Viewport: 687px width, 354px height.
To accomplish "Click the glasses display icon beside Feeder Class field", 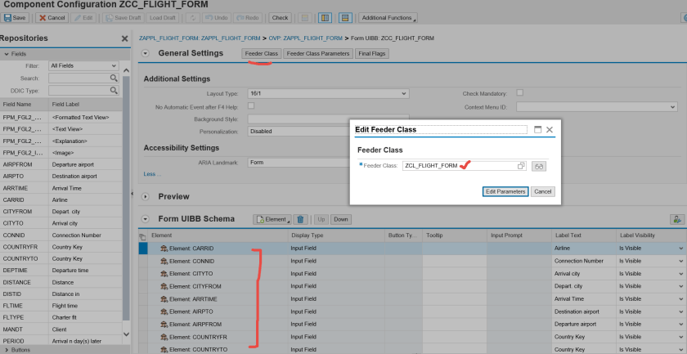I will pyautogui.click(x=539, y=166).
